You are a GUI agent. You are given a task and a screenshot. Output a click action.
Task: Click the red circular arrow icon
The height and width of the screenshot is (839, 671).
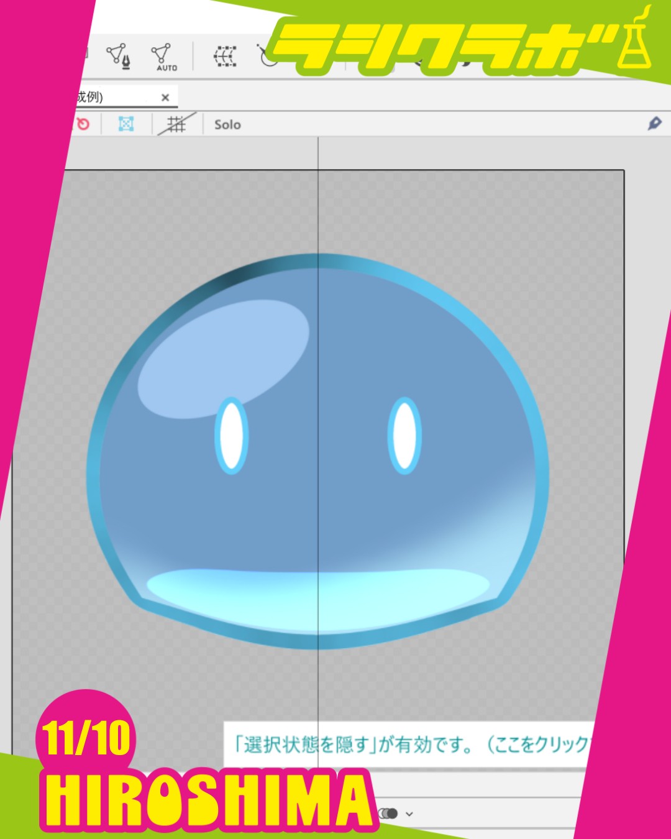[83, 124]
